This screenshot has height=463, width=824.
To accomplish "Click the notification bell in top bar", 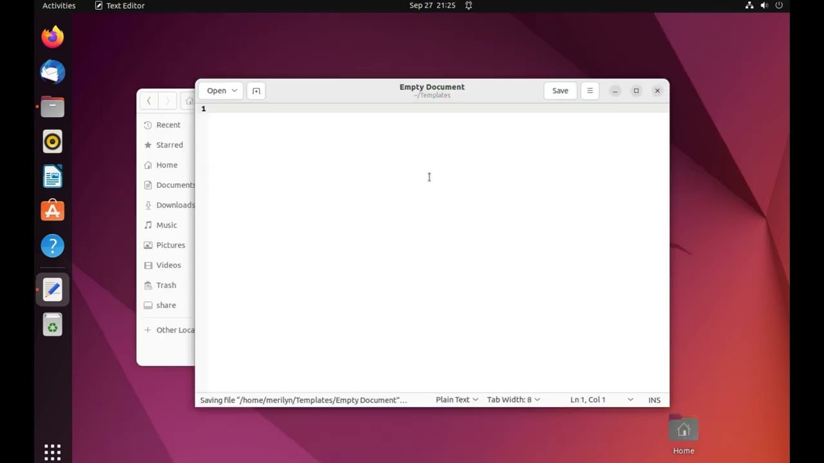I will coord(469,5).
